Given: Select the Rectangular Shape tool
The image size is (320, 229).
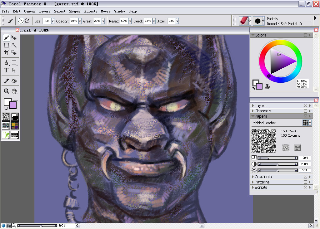Looking at the screenshot, I should pyautogui.click(x=14, y=63).
